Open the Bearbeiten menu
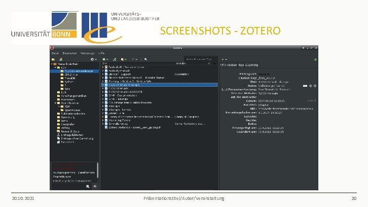The width and height of the screenshot is (368, 207). pyautogui.click(x=69, y=53)
